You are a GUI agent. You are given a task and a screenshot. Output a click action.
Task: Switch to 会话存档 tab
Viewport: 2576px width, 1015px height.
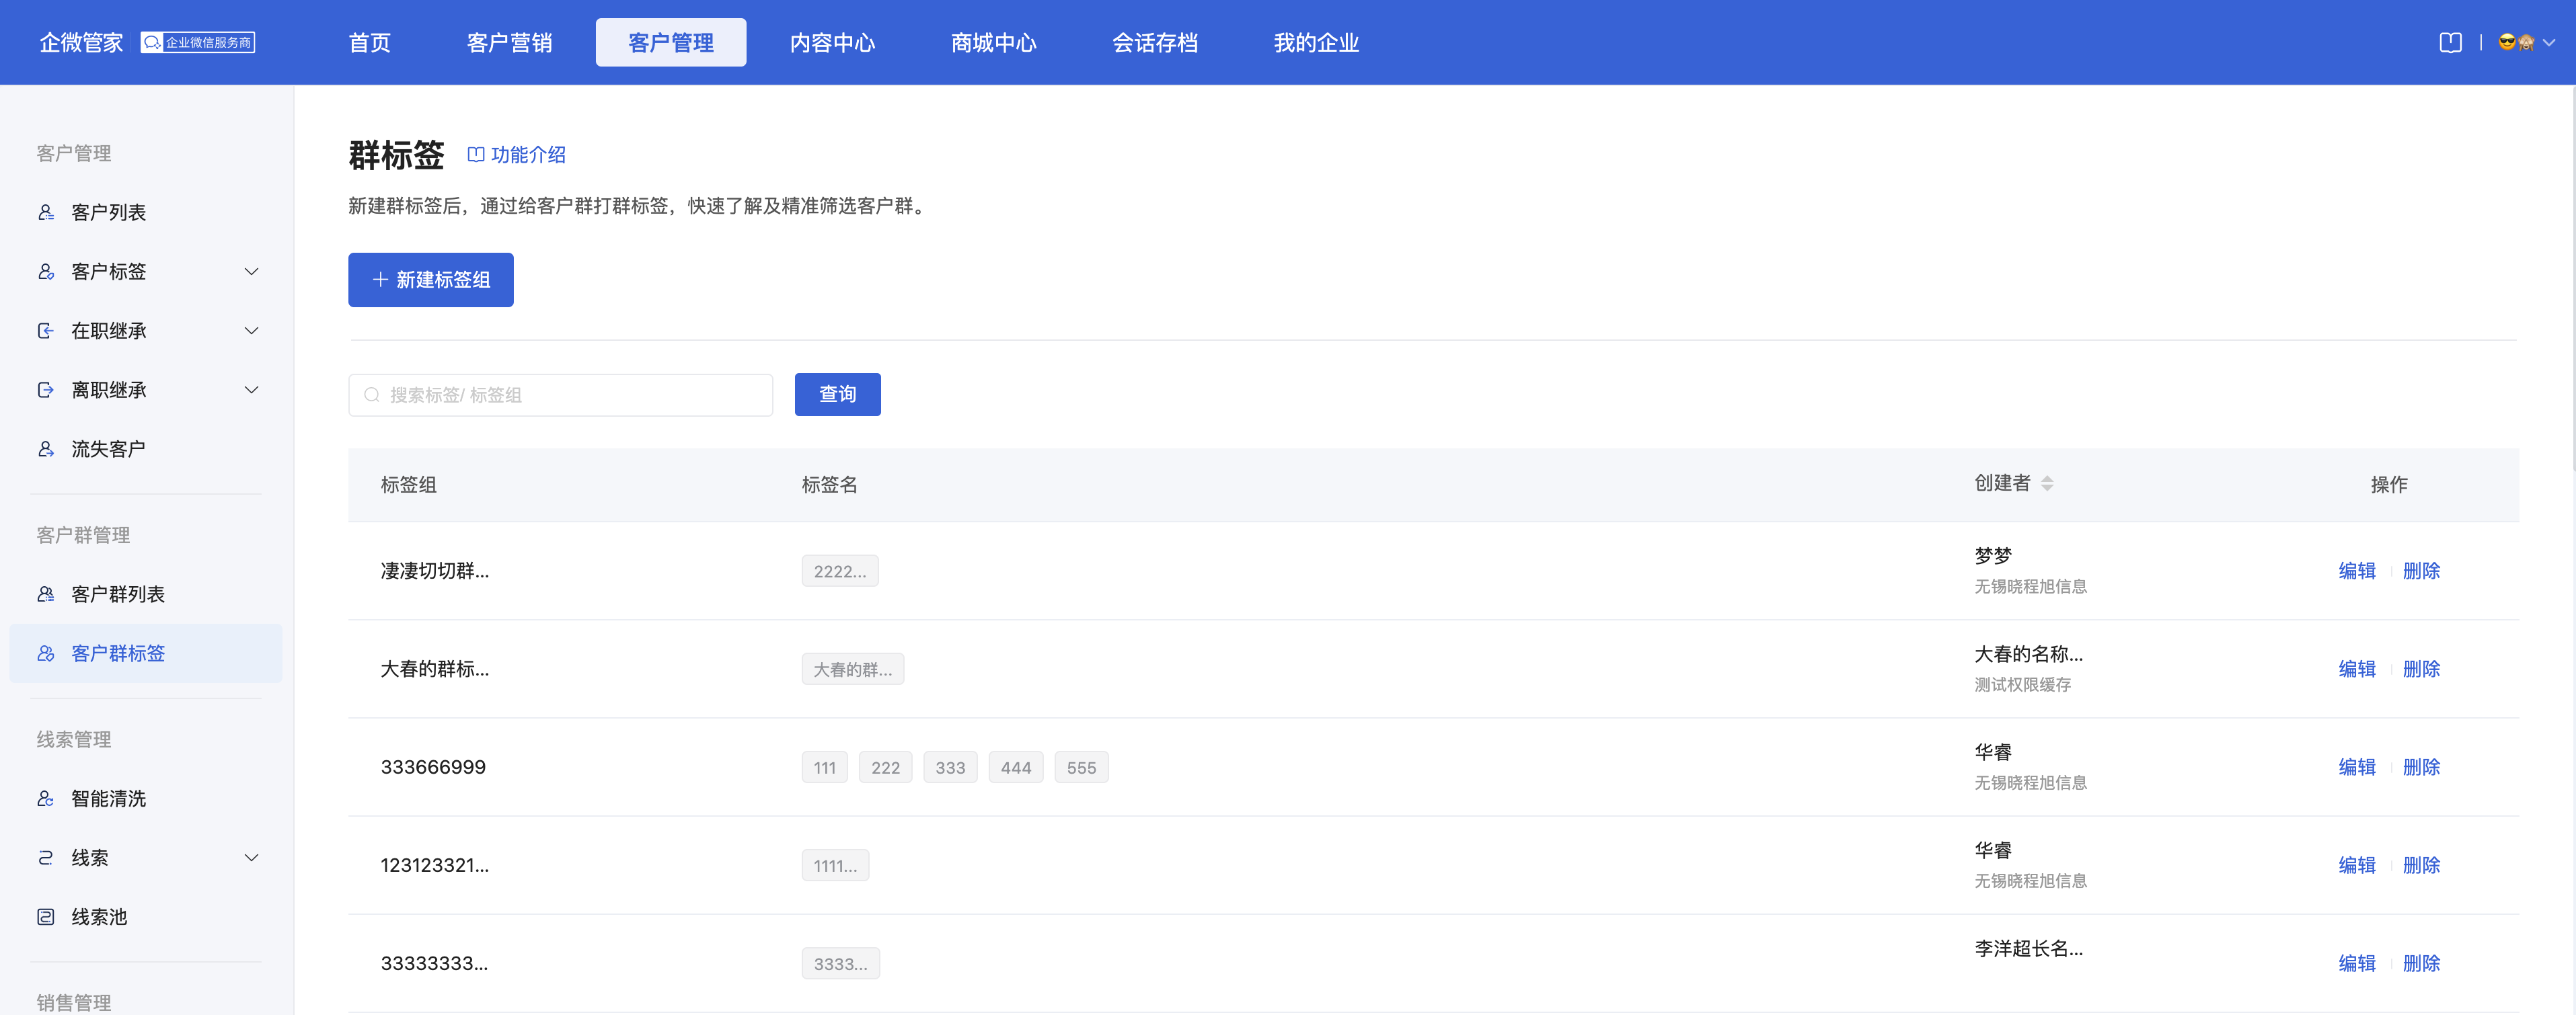1155,42
